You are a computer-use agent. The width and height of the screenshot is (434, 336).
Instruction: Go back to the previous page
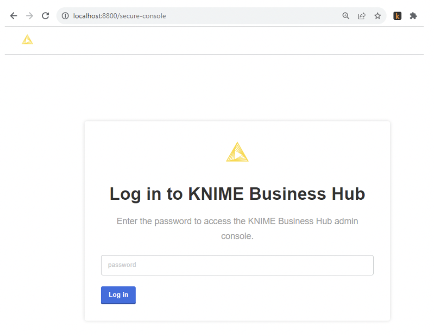(14, 16)
